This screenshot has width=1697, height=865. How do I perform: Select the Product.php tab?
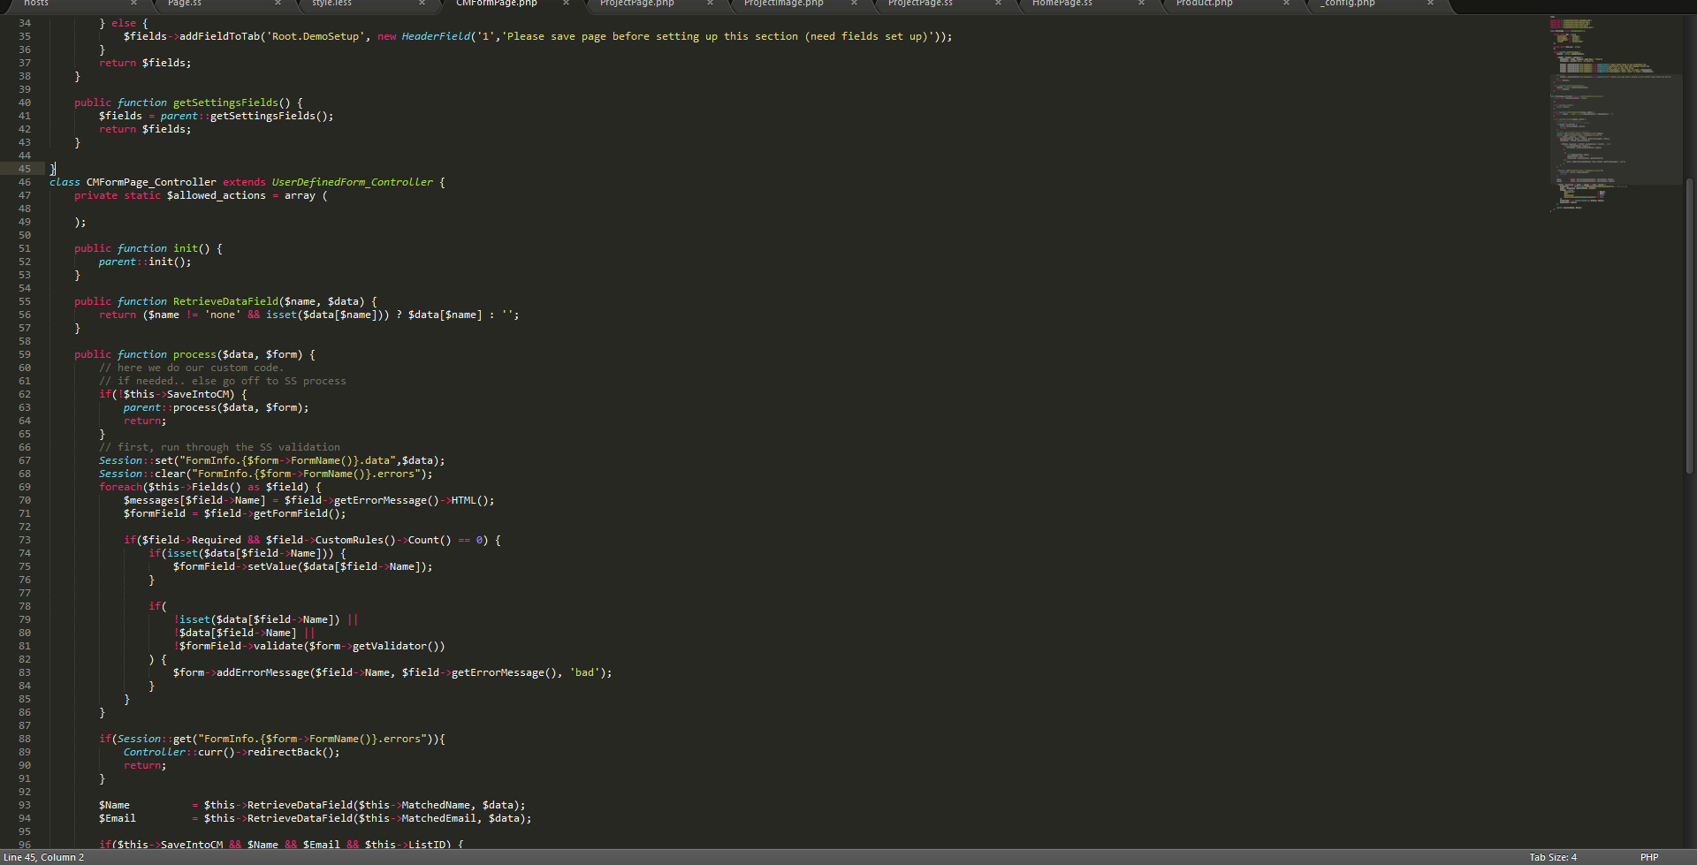[x=1203, y=4]
